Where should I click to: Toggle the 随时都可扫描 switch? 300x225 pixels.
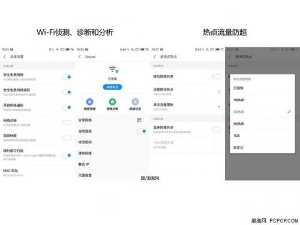click(x=67, y=155)
